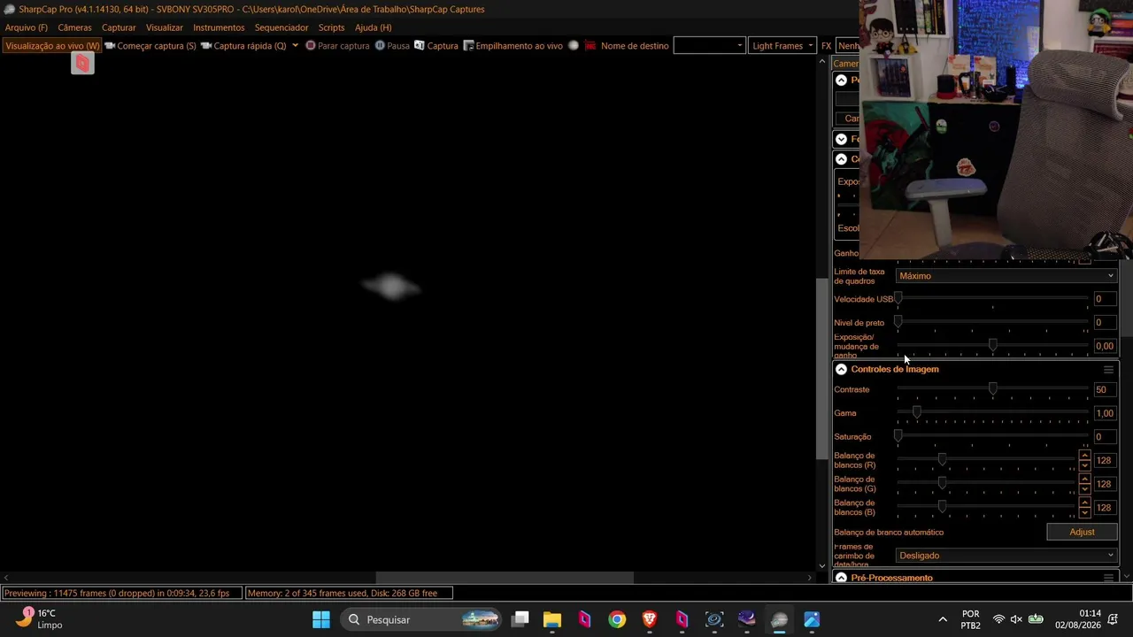Click the Contraste value field showing 50
Image resolution: width=1133 pixels, height=637 pixels.
coord(1104,389)
